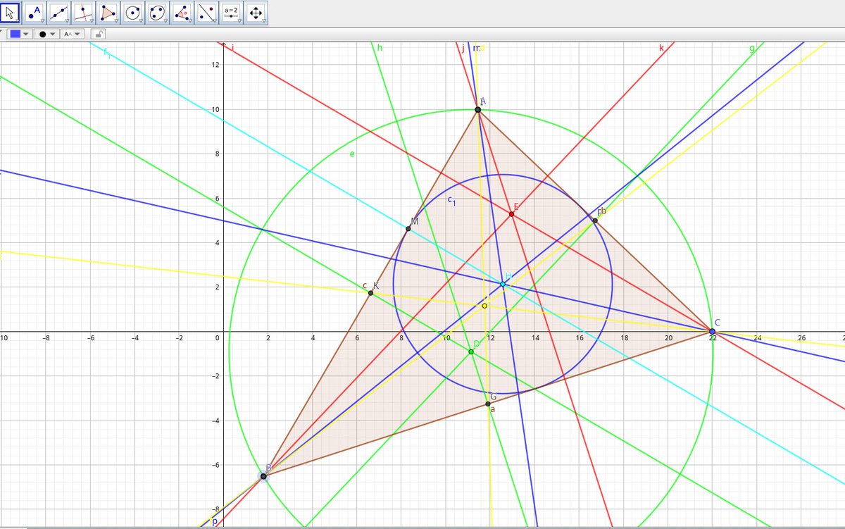Click the blue circle label c1

(452, 201)
